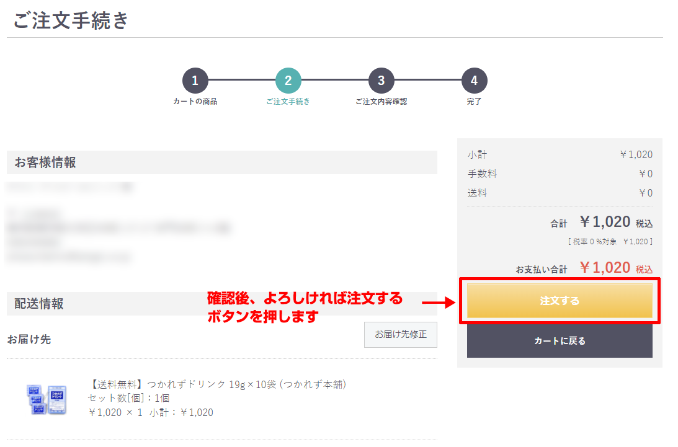This screenshot has width=678, height=447.
Task: Select step 3 circle for ご注文内容確認
Action: 381,81
